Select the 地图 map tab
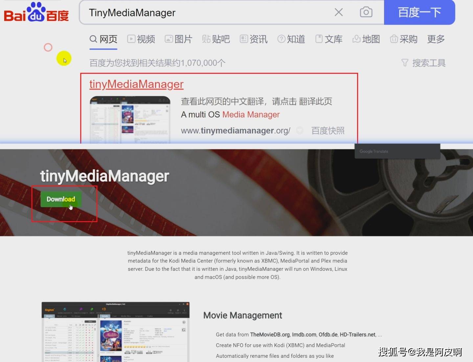473x362 pixels. pos(366,39)
